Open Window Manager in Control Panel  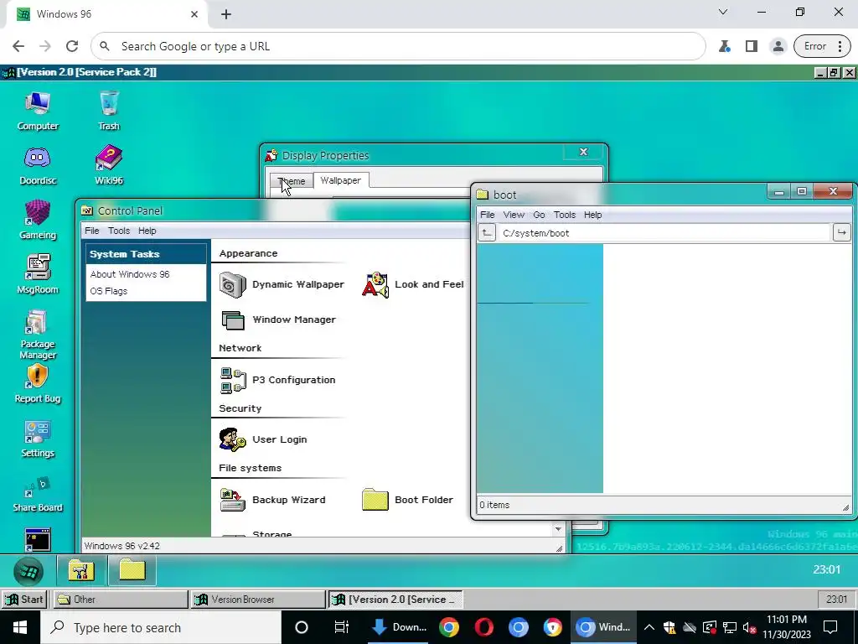278,319
